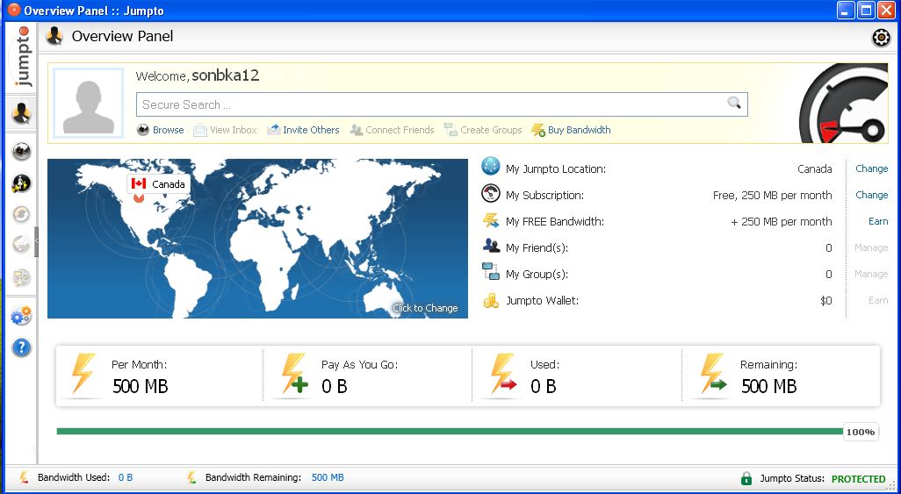
Task: Click the Jumpto logo in the sidebar
Action: [x=23, y=57]
